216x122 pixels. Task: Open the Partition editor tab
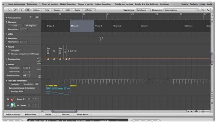coord(65,114)
